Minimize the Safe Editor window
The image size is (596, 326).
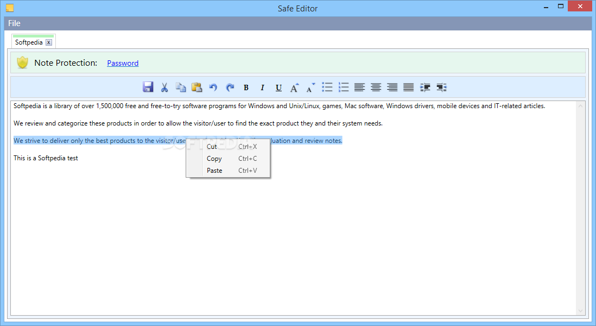click(x=546, y=7)
